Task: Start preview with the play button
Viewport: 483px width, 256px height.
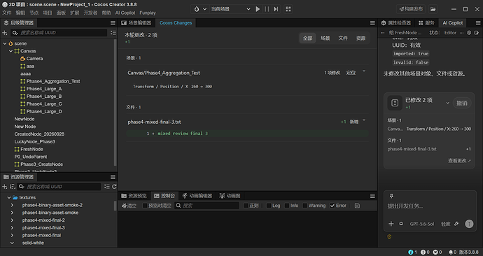Action: point(258,9)
